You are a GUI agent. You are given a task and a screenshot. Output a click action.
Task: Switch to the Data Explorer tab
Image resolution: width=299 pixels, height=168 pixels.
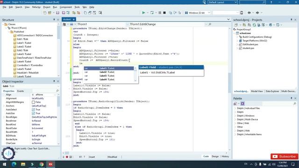click(x=272, y=91)
